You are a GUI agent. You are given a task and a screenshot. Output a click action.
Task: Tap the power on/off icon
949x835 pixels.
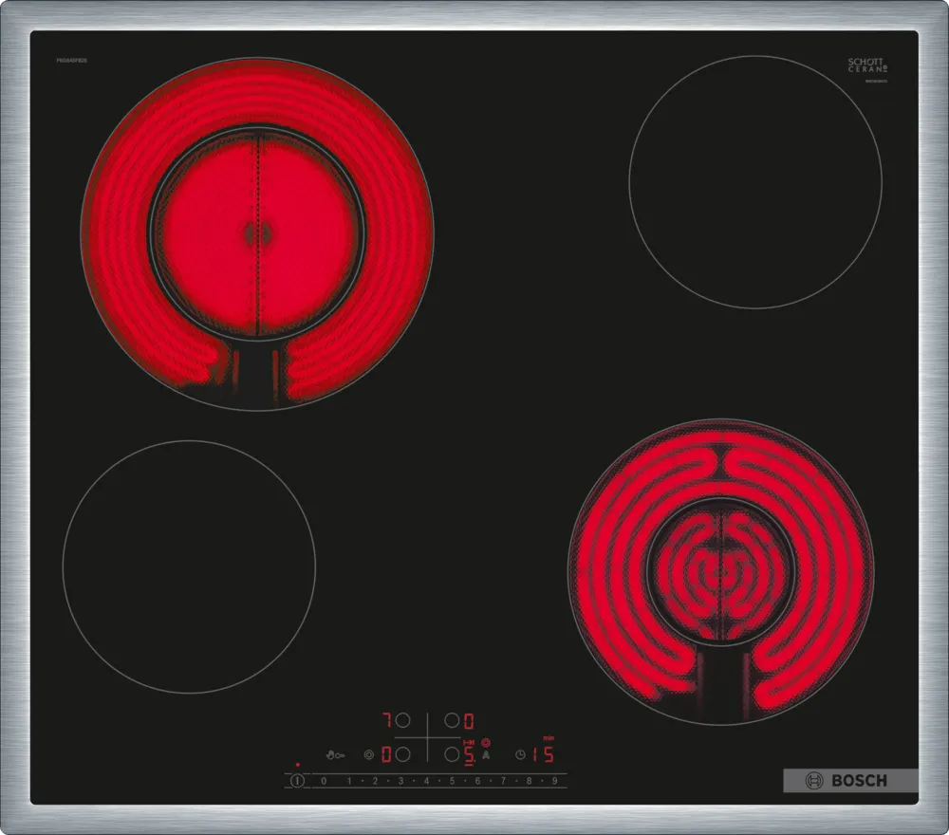point(297,779)
